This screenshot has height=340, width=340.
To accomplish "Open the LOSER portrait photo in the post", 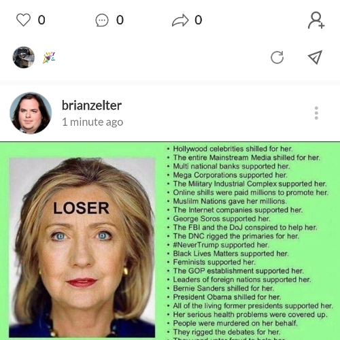I will 82,248.
